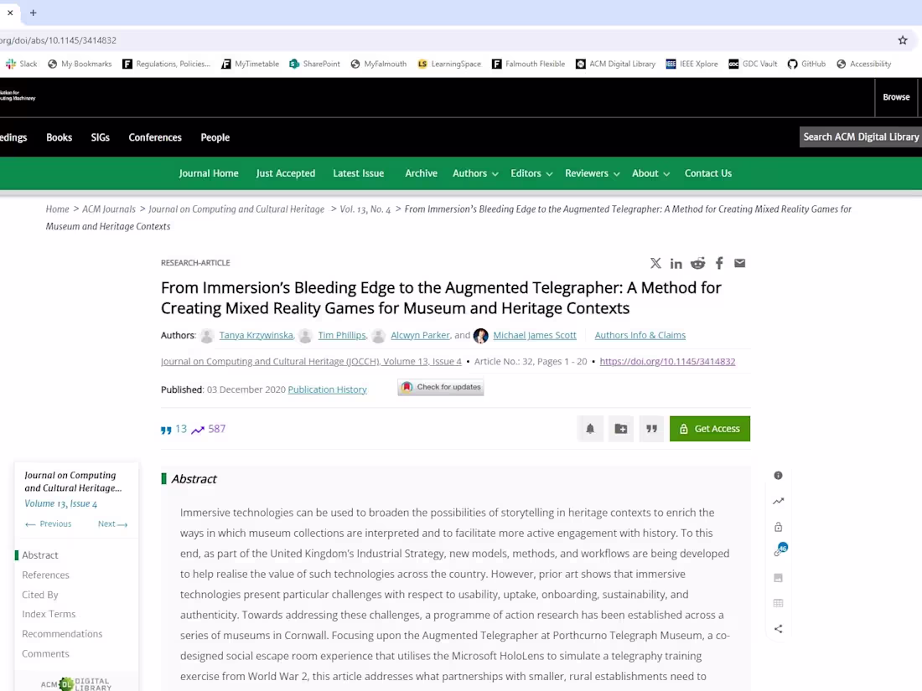Open GDC Vault bookmark
This screenshot has width=922, height=691.
(x=753, y=64)
